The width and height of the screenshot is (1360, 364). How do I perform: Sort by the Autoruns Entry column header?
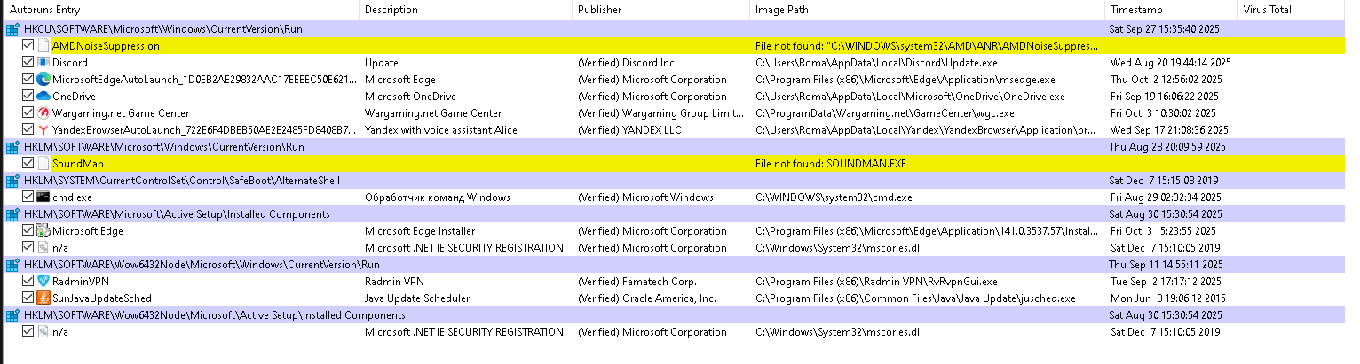click(180, 10)
